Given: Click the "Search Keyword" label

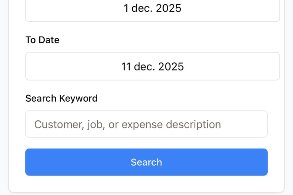Looking at the screenshot, I should click(61, 98).
